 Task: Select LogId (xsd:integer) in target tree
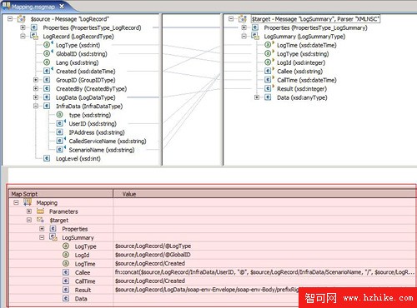click(x=301, y=62)
